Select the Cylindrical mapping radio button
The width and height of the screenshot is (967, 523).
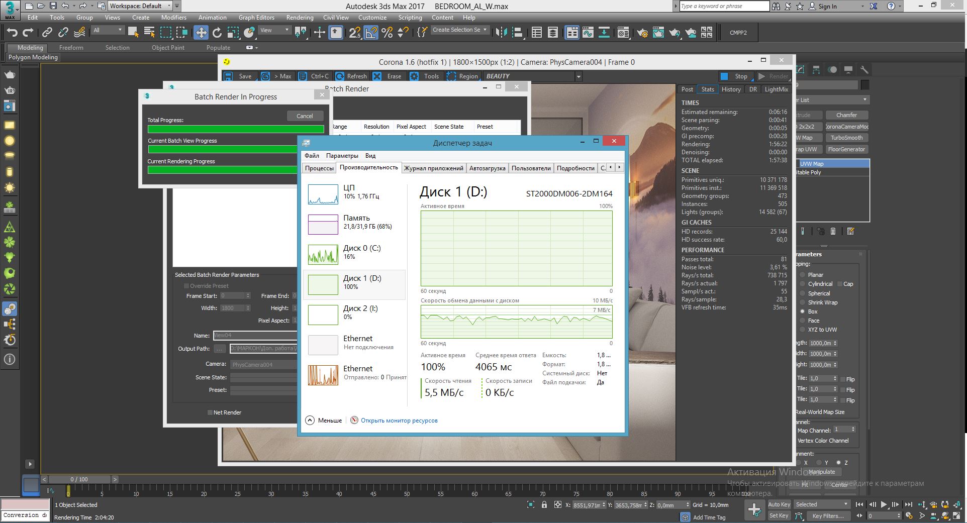coord(803,284)
